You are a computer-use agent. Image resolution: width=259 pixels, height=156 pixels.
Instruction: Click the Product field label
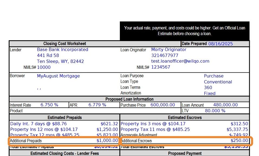(16, 111)
